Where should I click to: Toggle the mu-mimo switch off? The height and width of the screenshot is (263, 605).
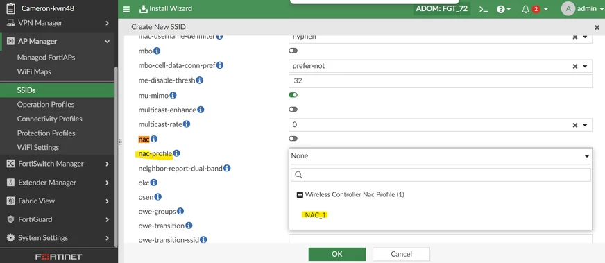[x=293, y=95]
